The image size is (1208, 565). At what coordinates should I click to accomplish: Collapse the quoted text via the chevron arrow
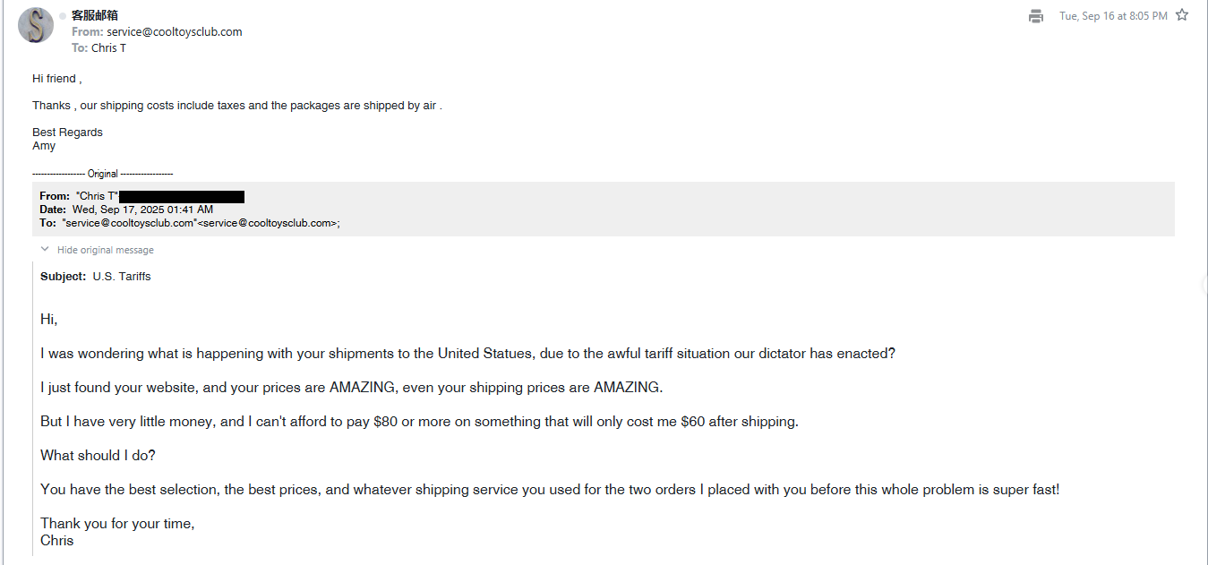pos(45,250)
